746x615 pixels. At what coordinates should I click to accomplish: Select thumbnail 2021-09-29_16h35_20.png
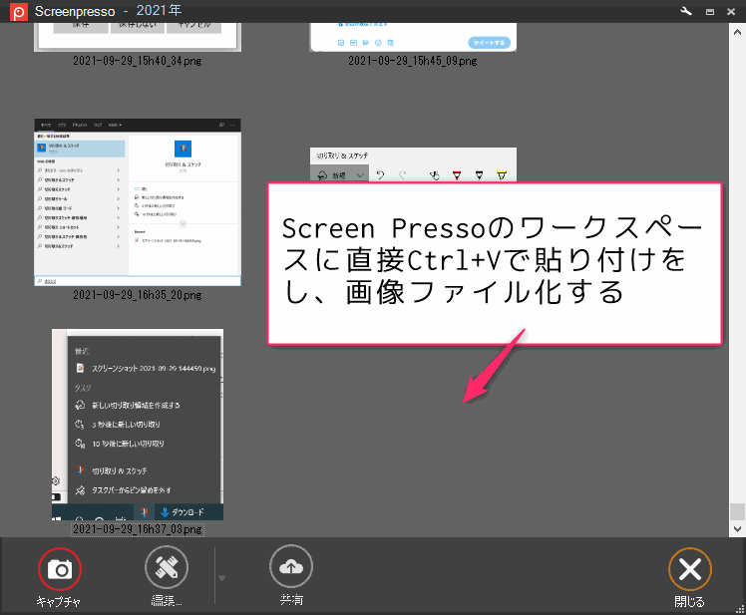138,202
